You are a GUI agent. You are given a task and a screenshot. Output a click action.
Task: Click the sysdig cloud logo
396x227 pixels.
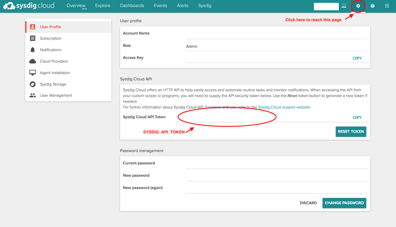[x=29, y=6]
